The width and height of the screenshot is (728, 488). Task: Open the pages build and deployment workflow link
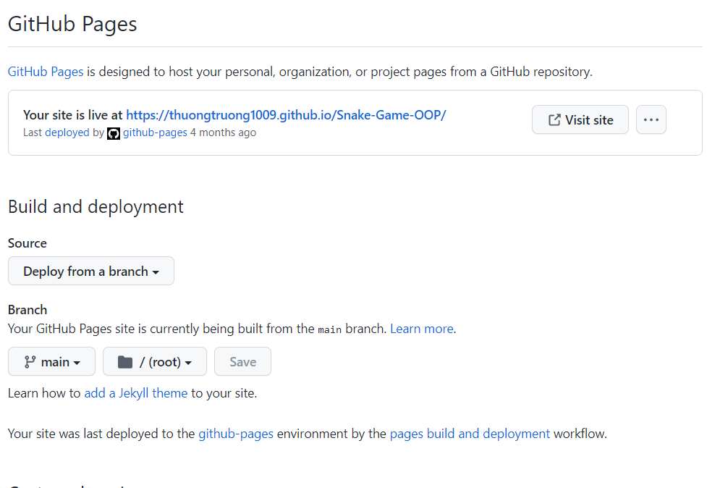pos(470,434)
